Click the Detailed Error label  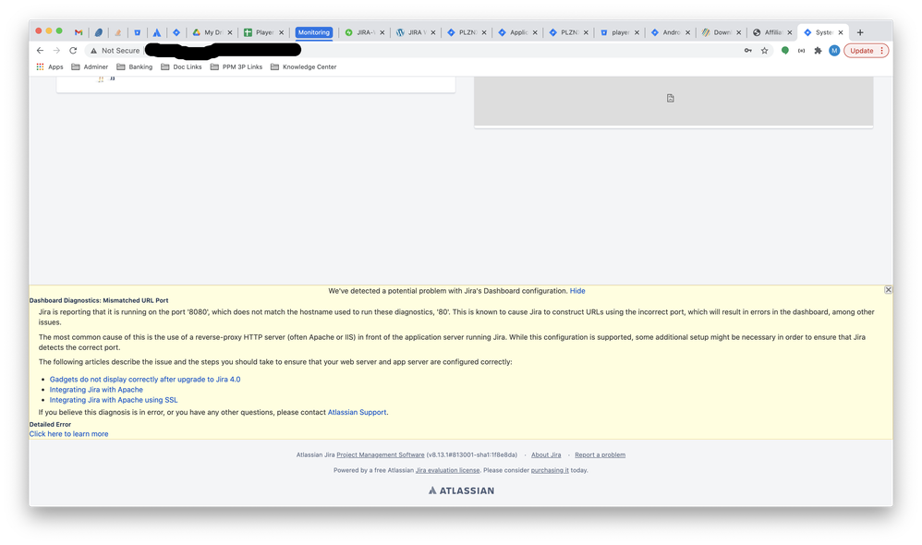50,424
